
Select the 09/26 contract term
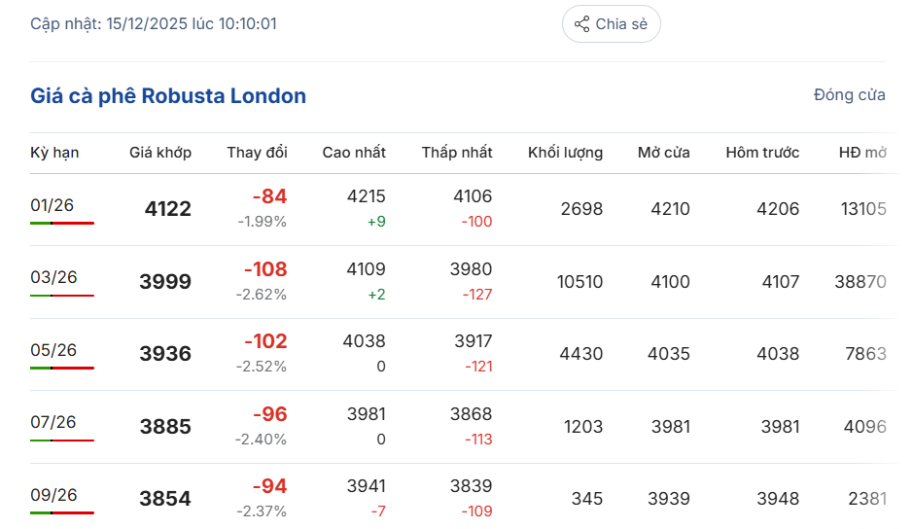coord(53,495)
